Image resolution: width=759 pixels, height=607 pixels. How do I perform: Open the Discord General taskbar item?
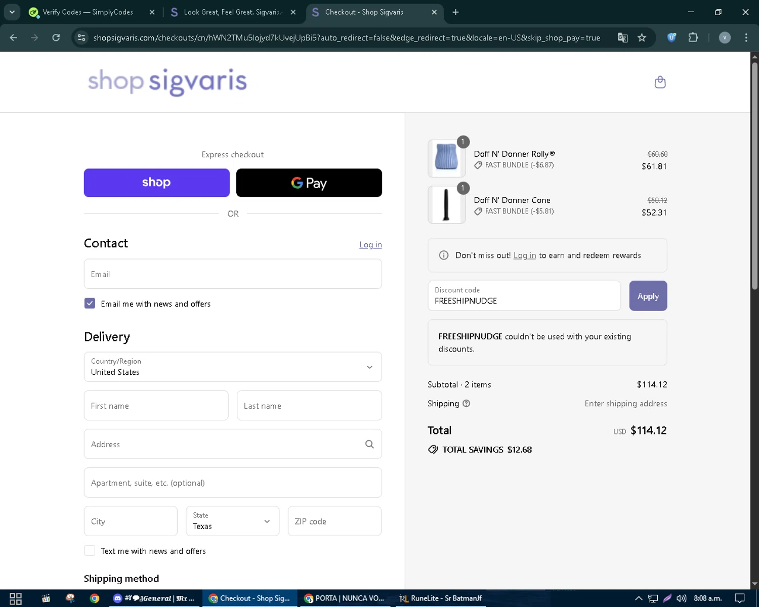click(x=154, y=598)
